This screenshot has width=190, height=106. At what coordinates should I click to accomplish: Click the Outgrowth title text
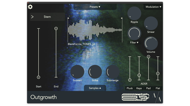pos(44,97)
